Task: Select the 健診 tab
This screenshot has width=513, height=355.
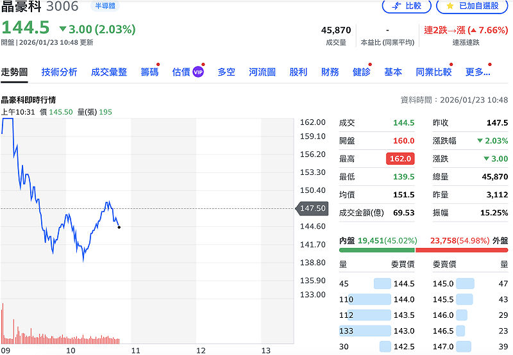Action: (362, 72)
